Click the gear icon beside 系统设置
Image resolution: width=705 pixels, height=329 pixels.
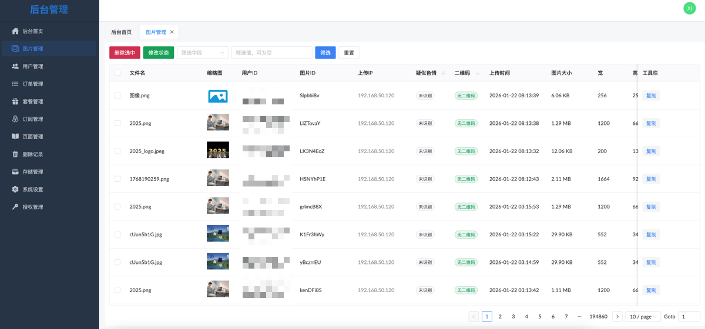coord(15,189)
